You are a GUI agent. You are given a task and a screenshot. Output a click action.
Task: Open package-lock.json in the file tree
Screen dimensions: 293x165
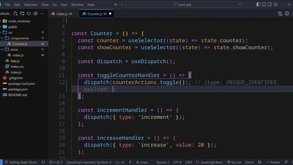click(22, 83)
